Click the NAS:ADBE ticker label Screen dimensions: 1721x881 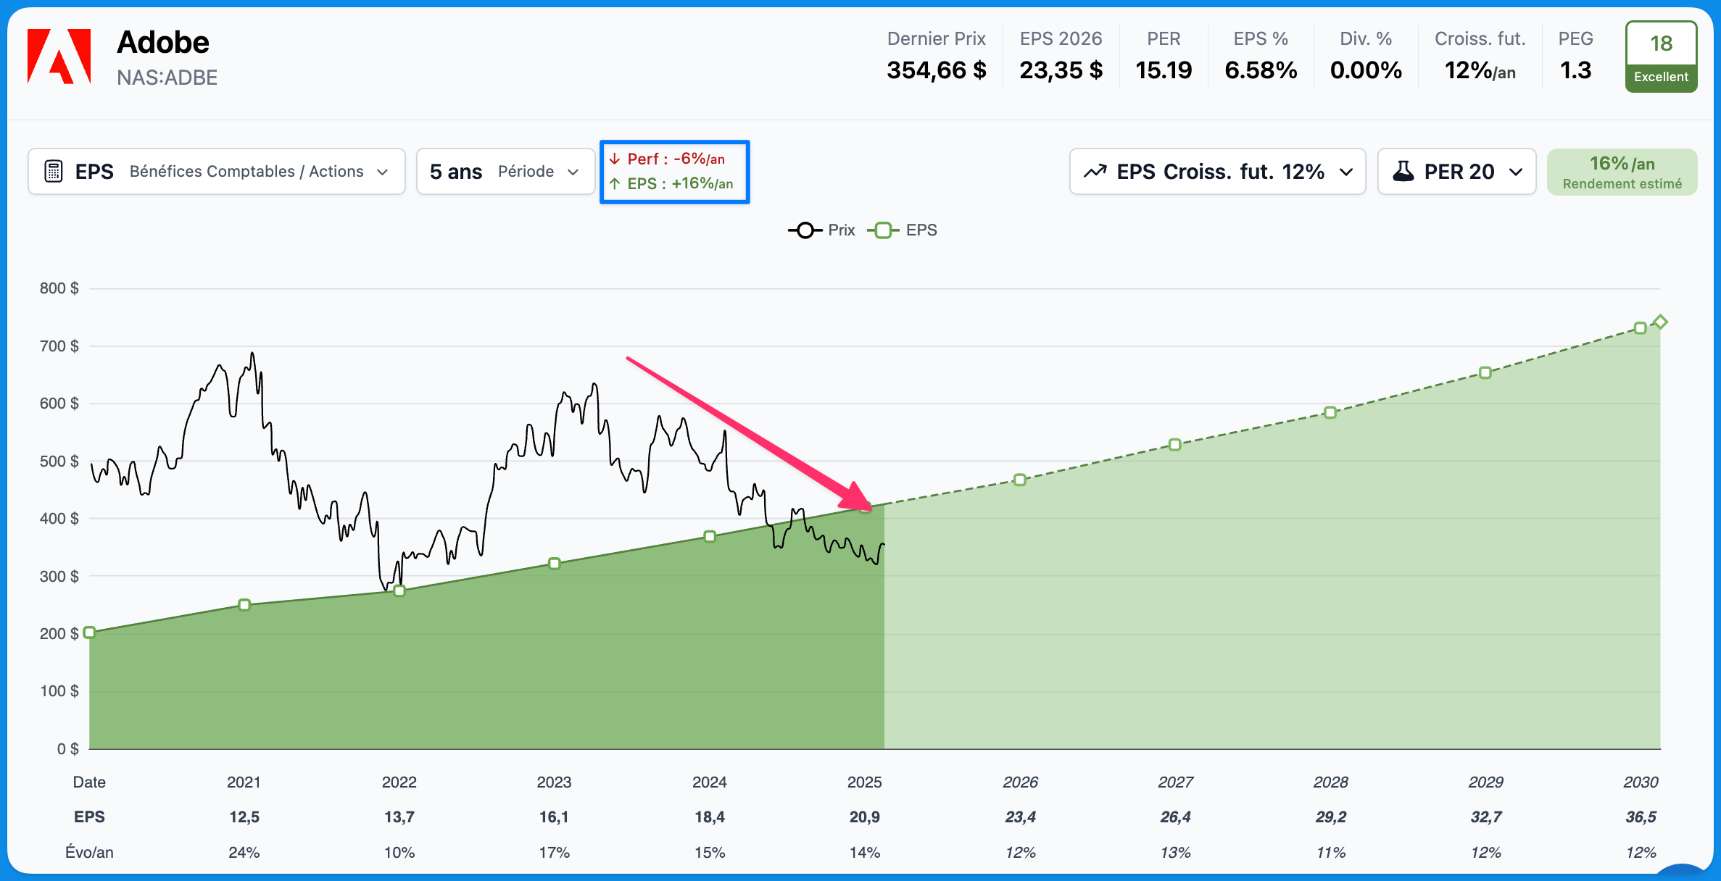coord(167,78)
